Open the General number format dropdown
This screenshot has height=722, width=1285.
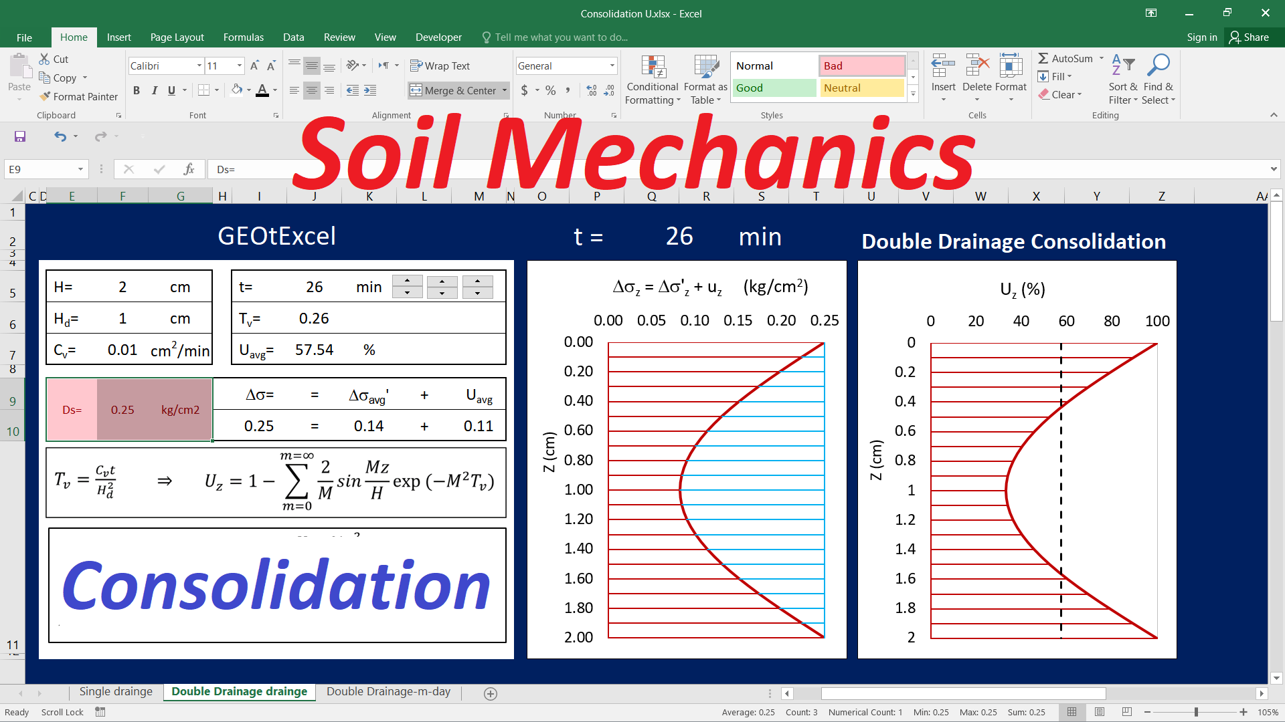612,66
